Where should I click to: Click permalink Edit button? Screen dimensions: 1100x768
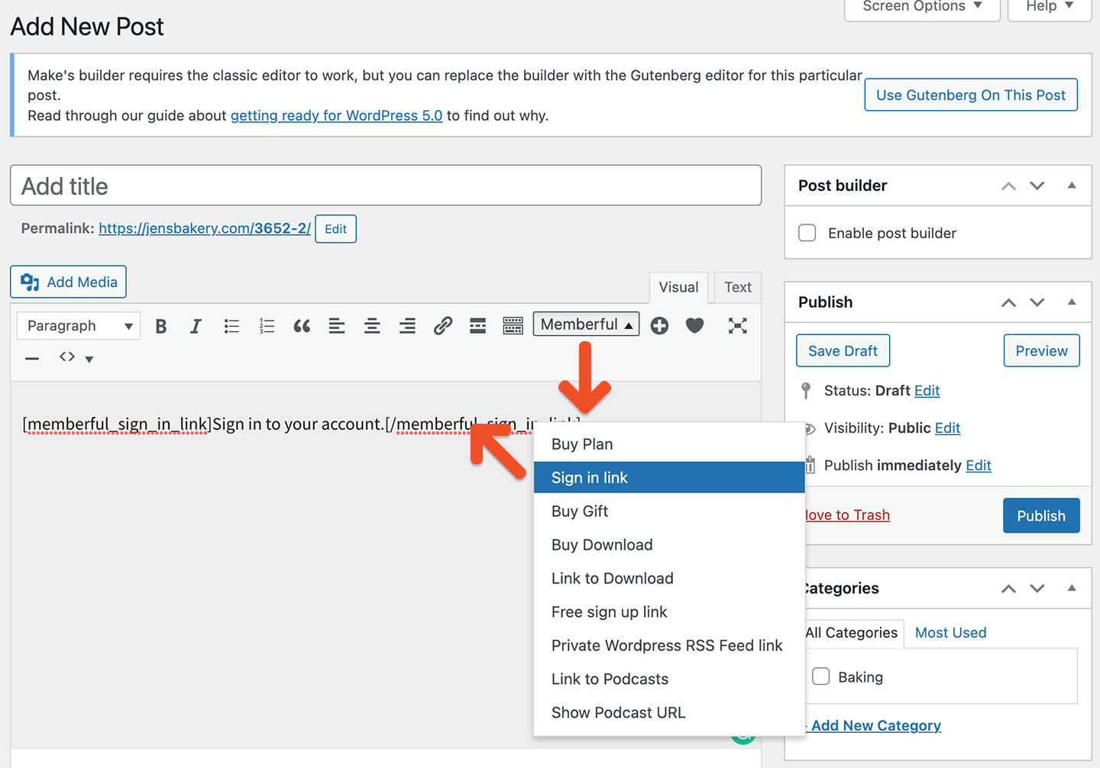pos(335,229)
